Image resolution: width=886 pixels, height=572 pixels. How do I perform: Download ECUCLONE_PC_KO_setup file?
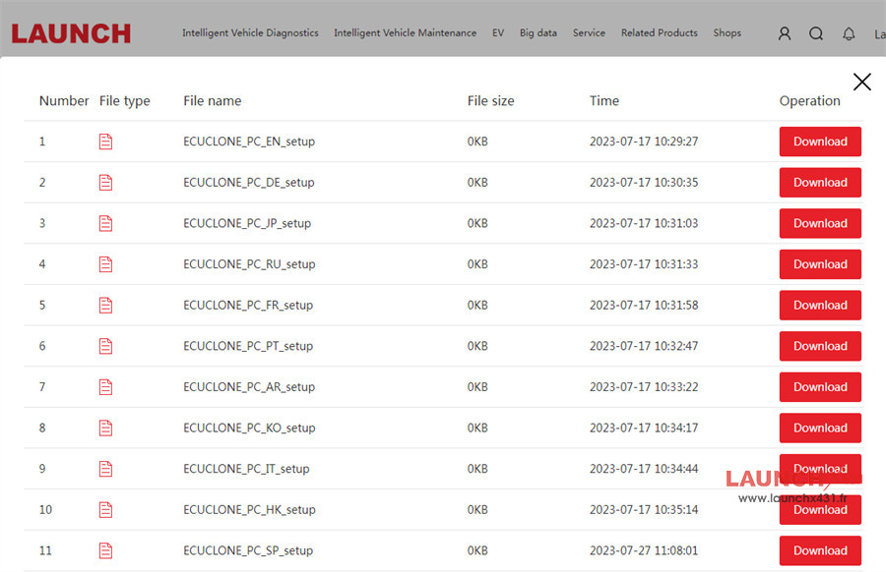point(820,429)
